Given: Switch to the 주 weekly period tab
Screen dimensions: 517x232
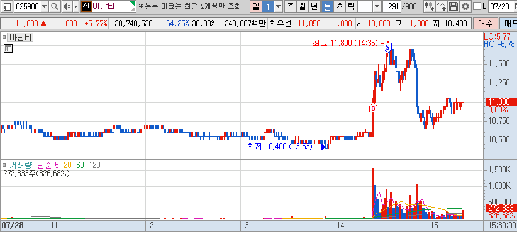Looking at the screenshot, I should (x=290, y=6).
